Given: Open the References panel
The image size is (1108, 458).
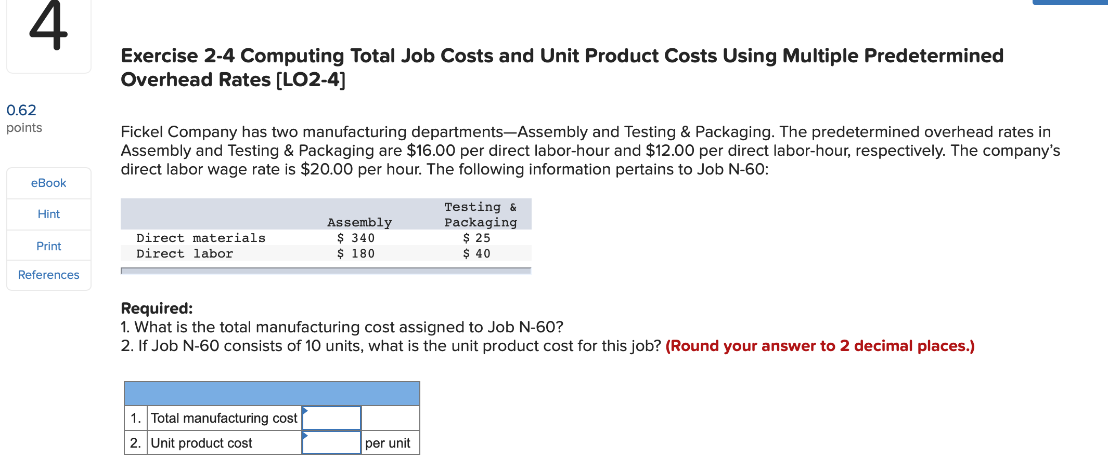Looking at the screenshot, I should pos(48,275).
